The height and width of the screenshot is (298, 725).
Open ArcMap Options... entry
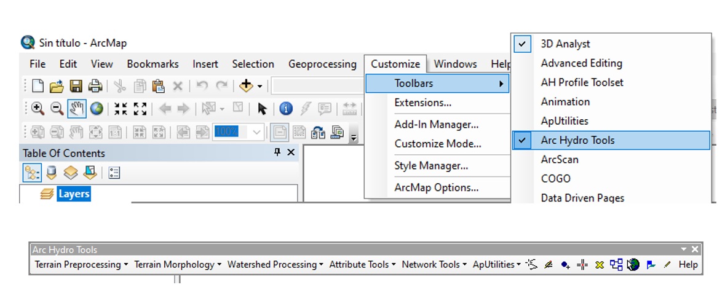(x=436, y=187)
